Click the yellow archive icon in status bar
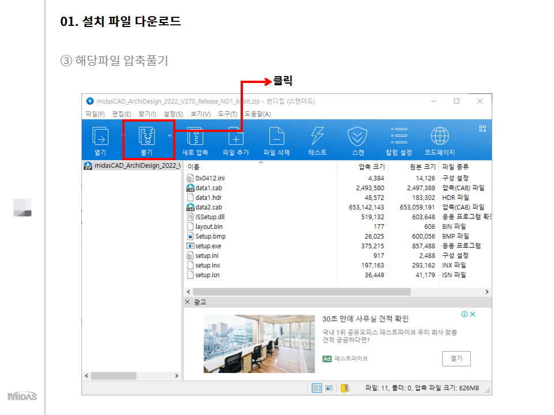The height and width of the screenshot is (415, 554). coord(345,388)
